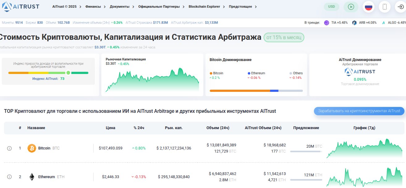
Task: Click AiTrust Арбитраж кап. $3,133M
Action: click(194, 22)
